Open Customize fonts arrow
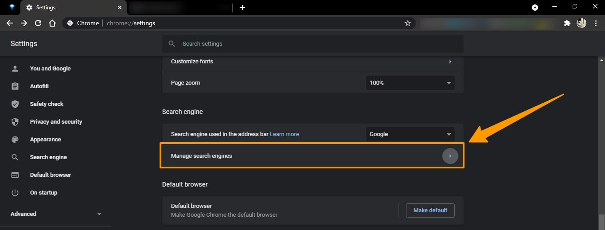Screen dimensions: 605x230 coord(450,61)
